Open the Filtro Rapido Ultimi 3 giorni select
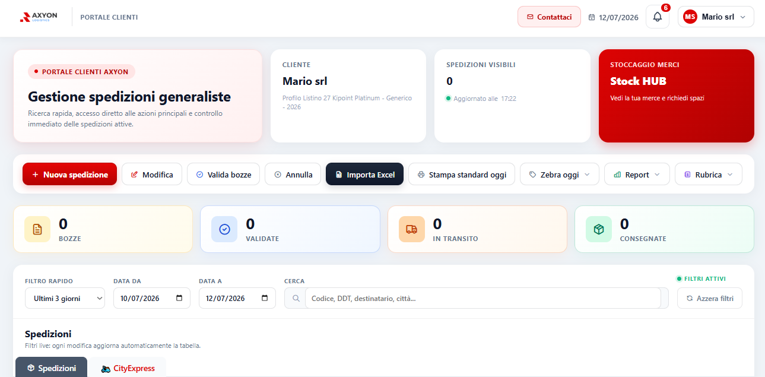Image resolution: width=765 pixels, height=377 pixels. (x=65, y=298)
